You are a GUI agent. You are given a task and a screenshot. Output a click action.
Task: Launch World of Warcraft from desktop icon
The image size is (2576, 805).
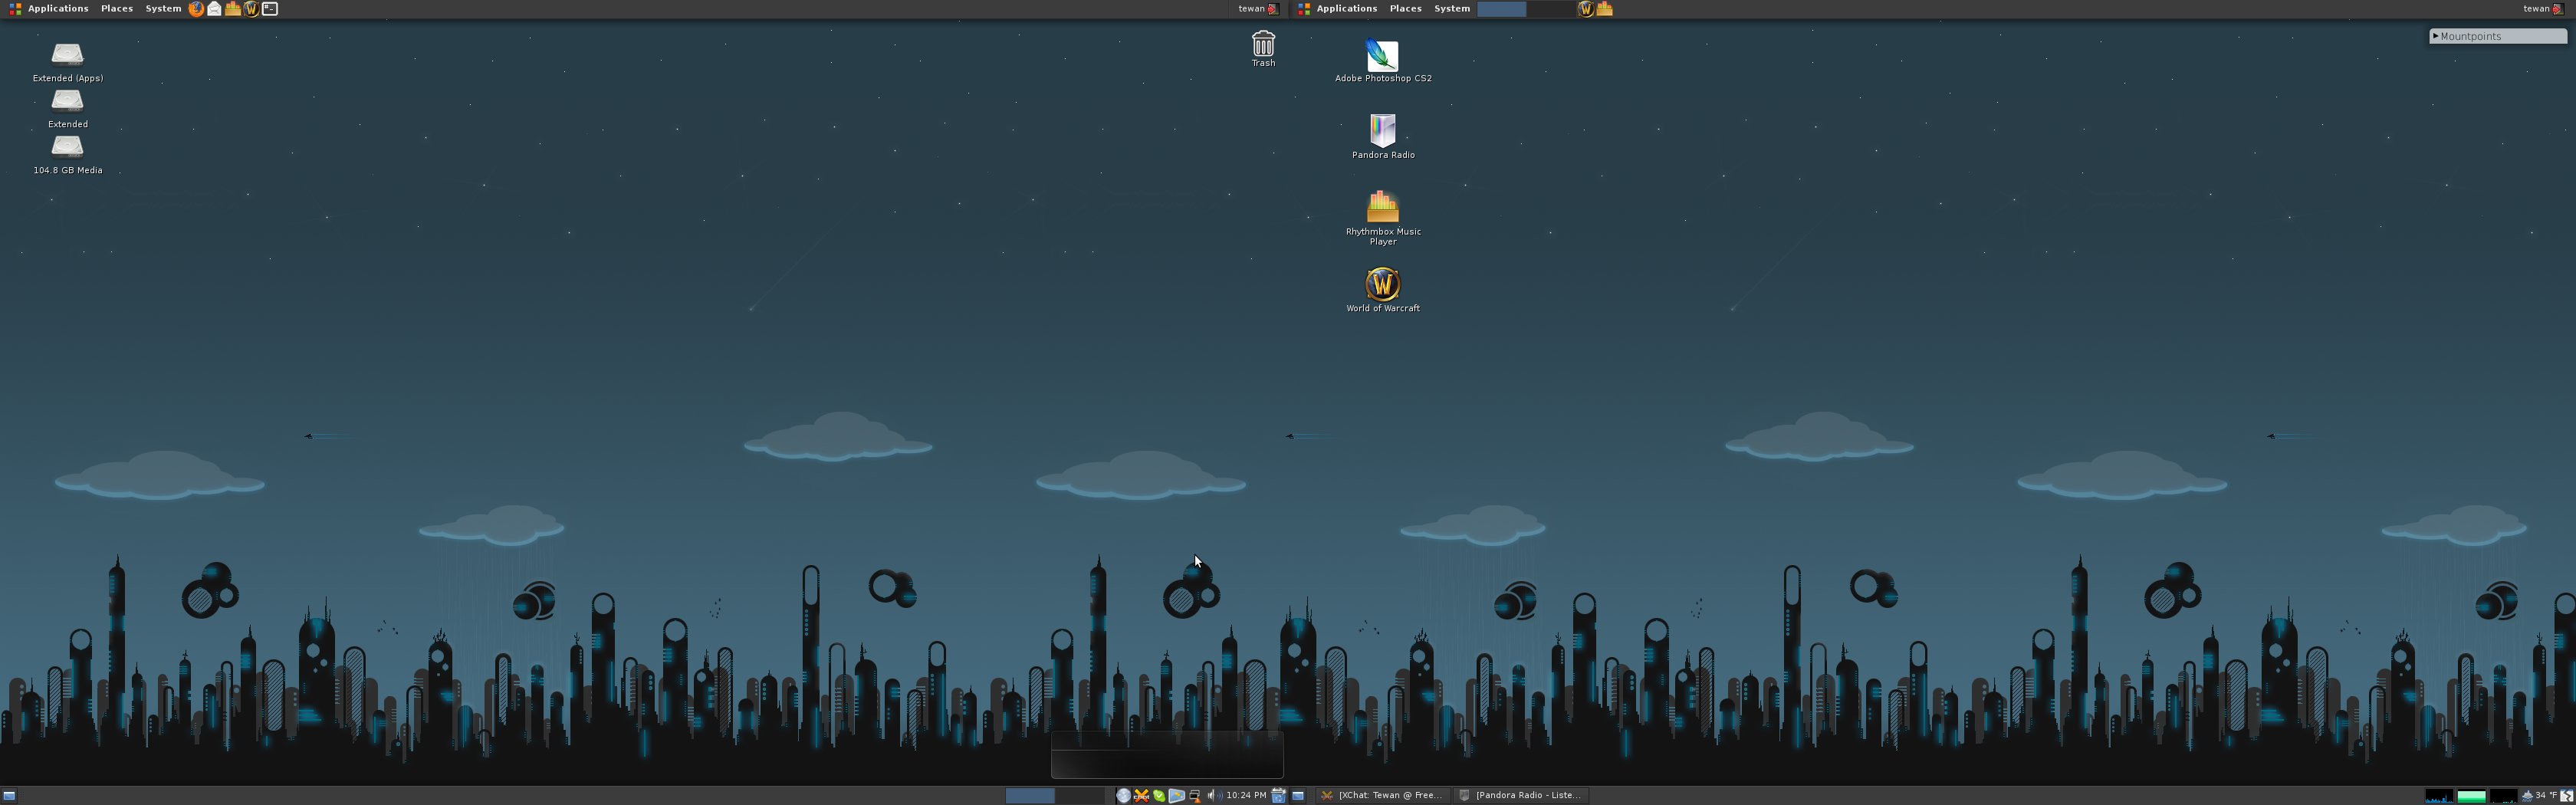coord(1382,285)
